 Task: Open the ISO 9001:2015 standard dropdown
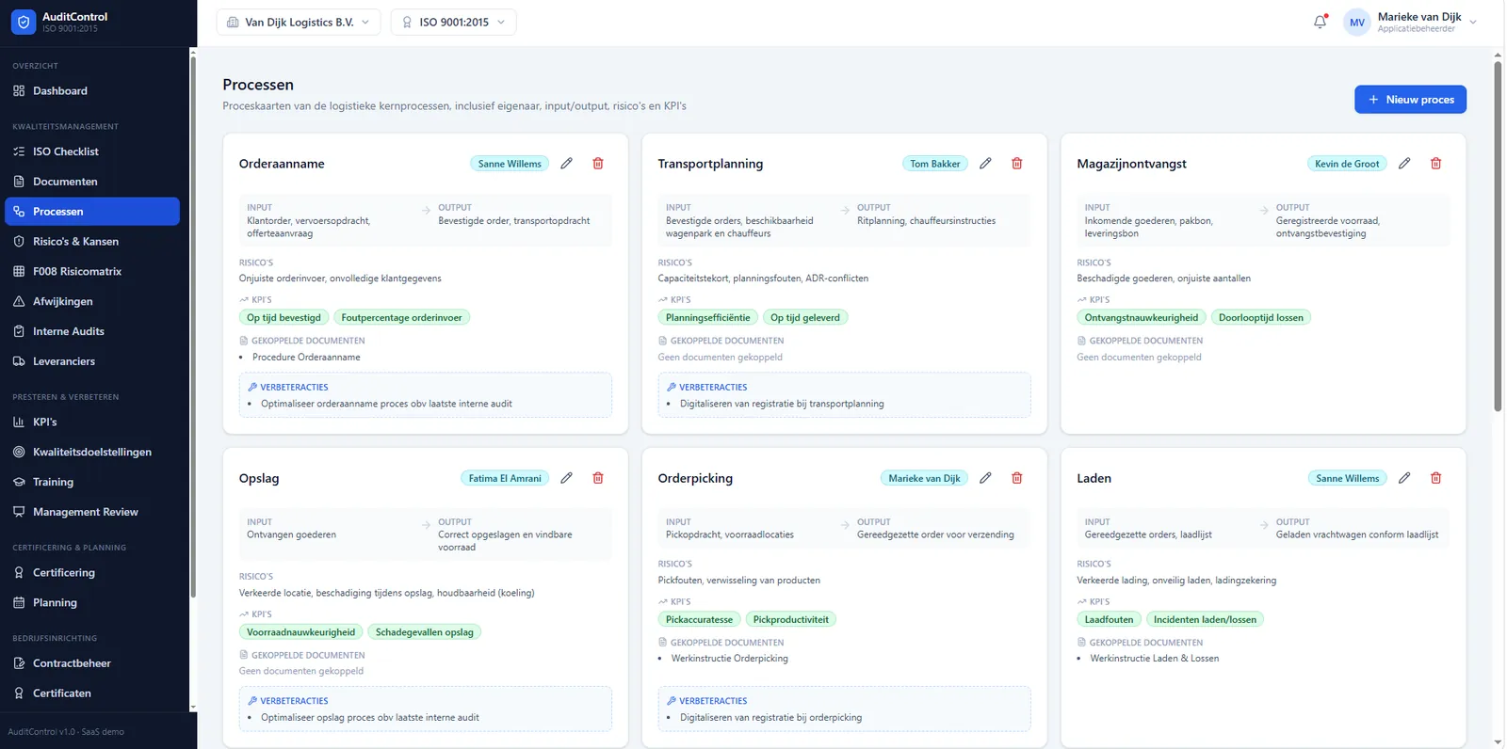point(453,23)
